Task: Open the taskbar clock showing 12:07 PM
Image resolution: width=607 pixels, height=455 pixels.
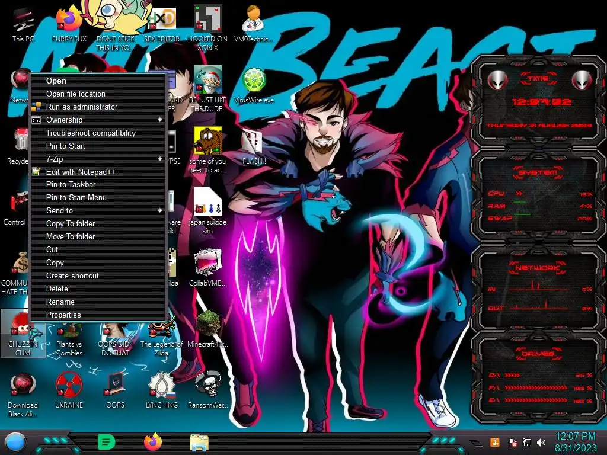Action: (576, 443)
